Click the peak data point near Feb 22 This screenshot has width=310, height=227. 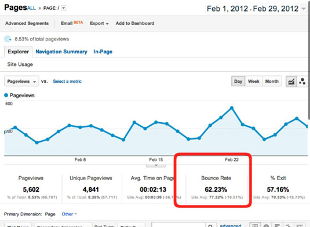[232, 108]
